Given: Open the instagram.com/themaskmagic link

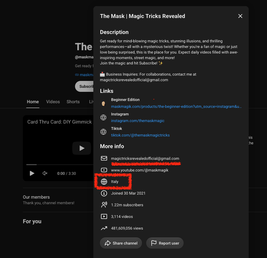Looking at the screenshot, I should click(138, 121).
